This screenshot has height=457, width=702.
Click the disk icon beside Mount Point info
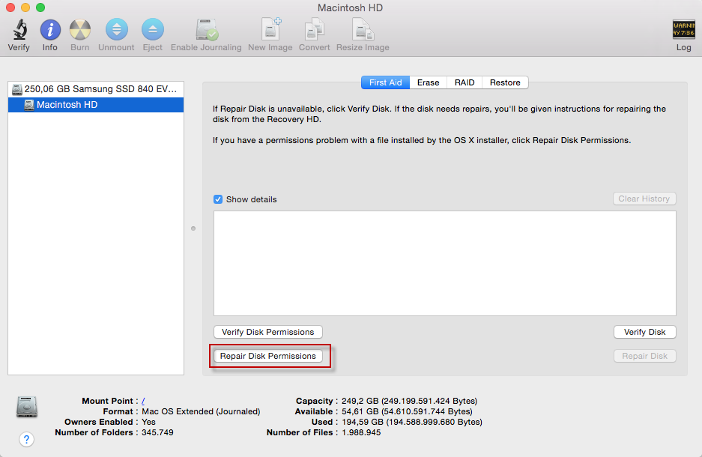tap(27, 406)
